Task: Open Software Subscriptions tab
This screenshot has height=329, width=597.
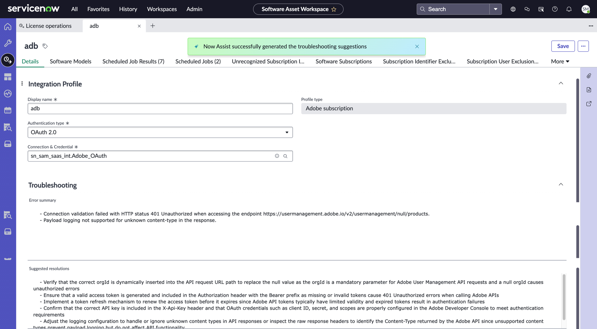Action: point(344,61)
